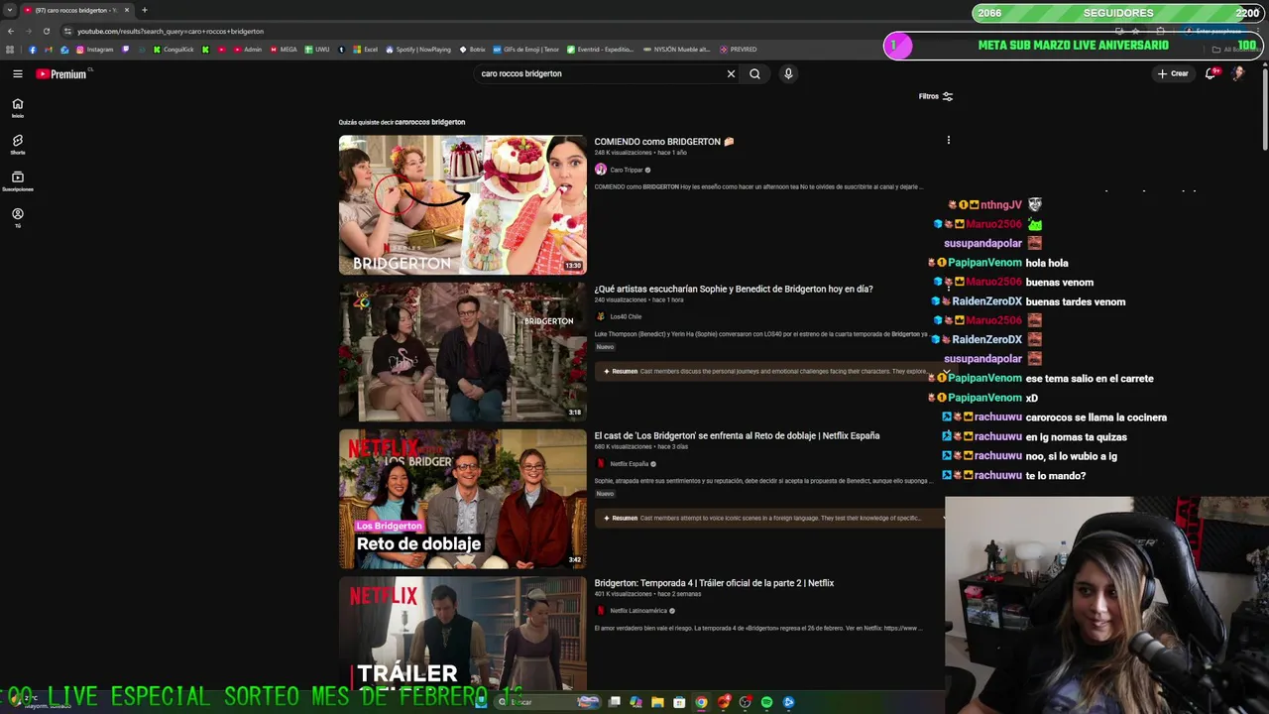Open Netflix Latinoamérica channel name
The image size is (1269, 714).
click(638, 610)
